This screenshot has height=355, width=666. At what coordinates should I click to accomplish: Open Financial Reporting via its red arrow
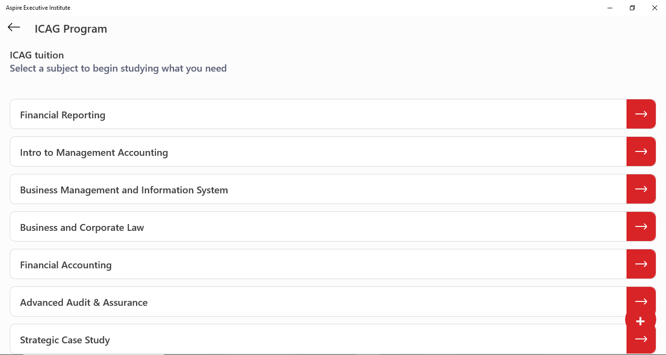pos(641,114)
